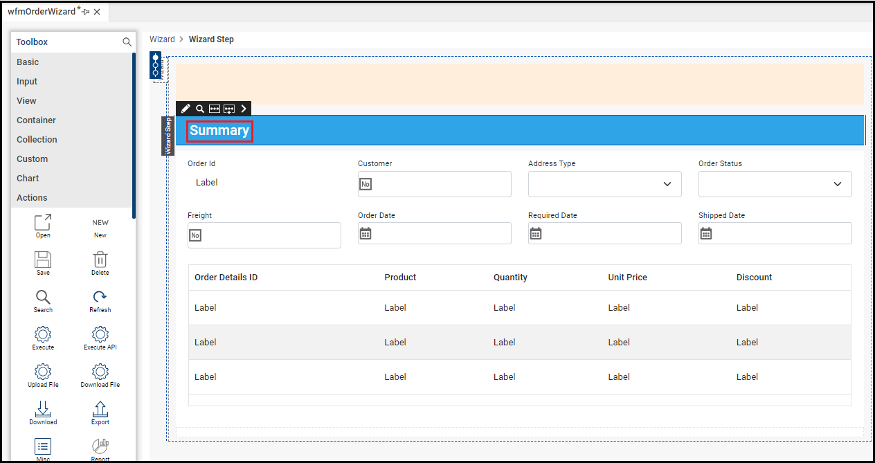
Task: Select the Order Id label value
Action: click(207, 183)
